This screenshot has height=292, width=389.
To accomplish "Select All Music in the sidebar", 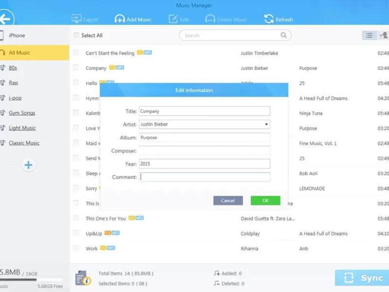I will [x=35, y=53].
